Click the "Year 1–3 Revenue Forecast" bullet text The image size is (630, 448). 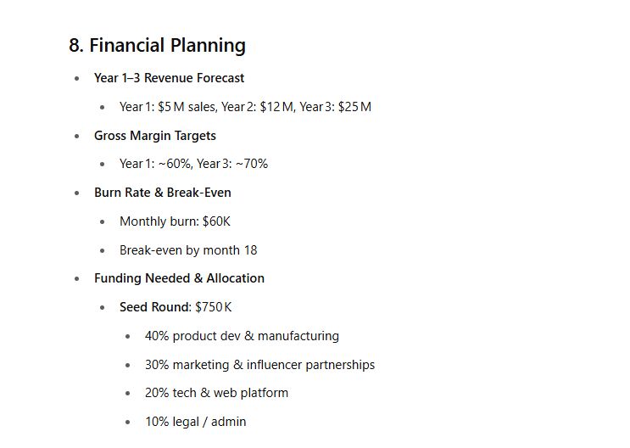point(169,78)
